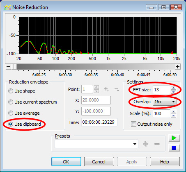186x172 pixels.
Task: Start preview with the green play button
Action: point(174,138)
